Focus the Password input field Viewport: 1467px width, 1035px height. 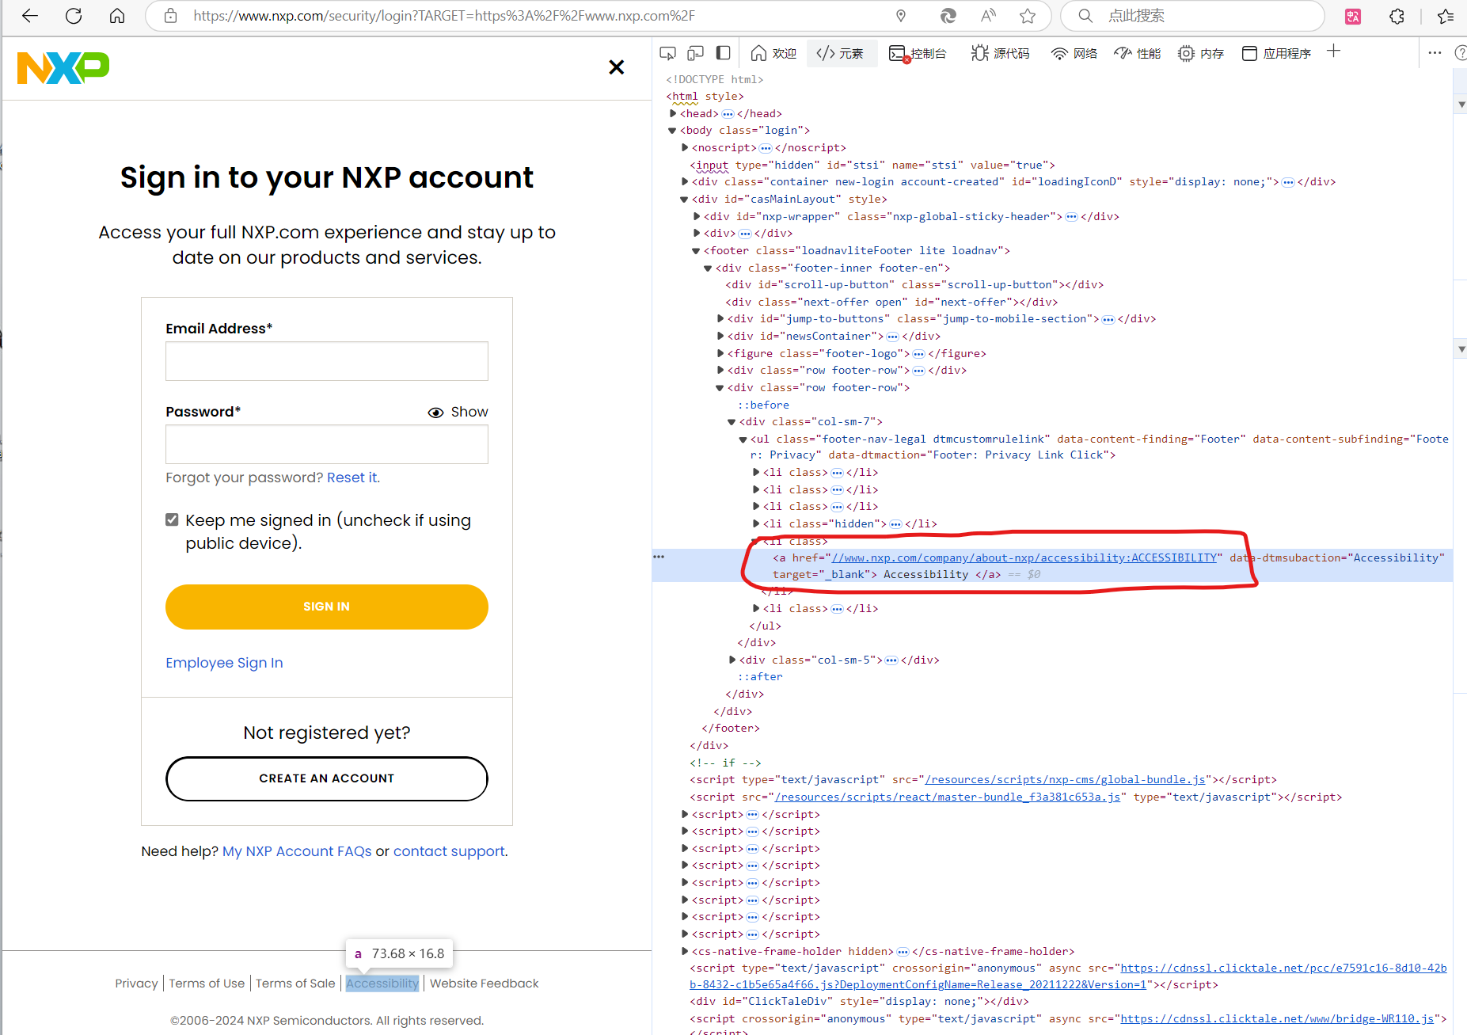click(x=327, y=444)
